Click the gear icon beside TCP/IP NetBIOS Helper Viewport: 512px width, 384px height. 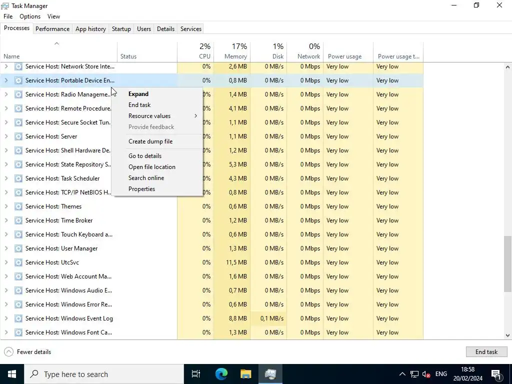(x=18, y=192)
